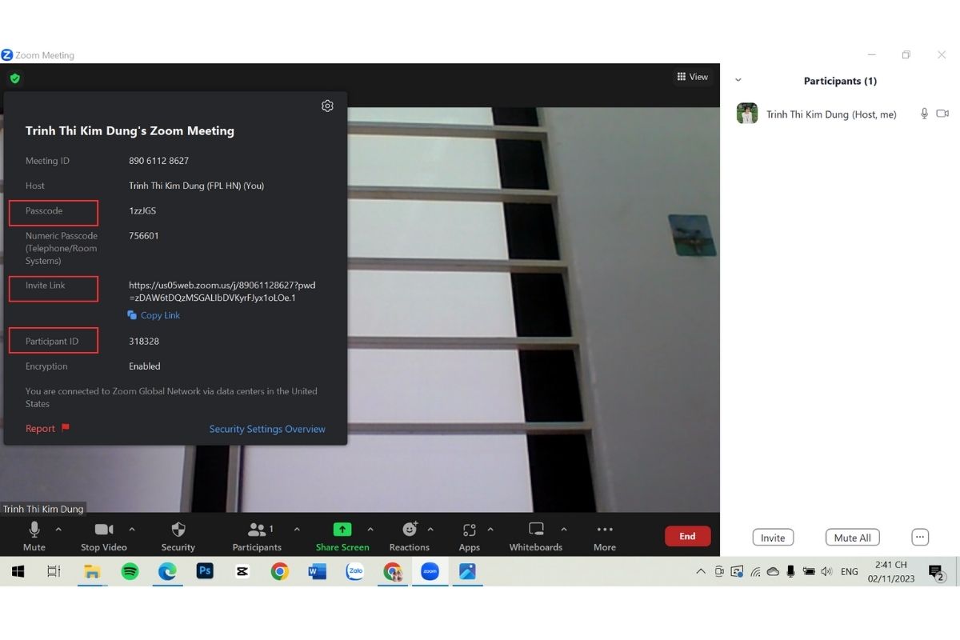
Task: Click Copy Link under the invite link
Action: coord(154,315)
